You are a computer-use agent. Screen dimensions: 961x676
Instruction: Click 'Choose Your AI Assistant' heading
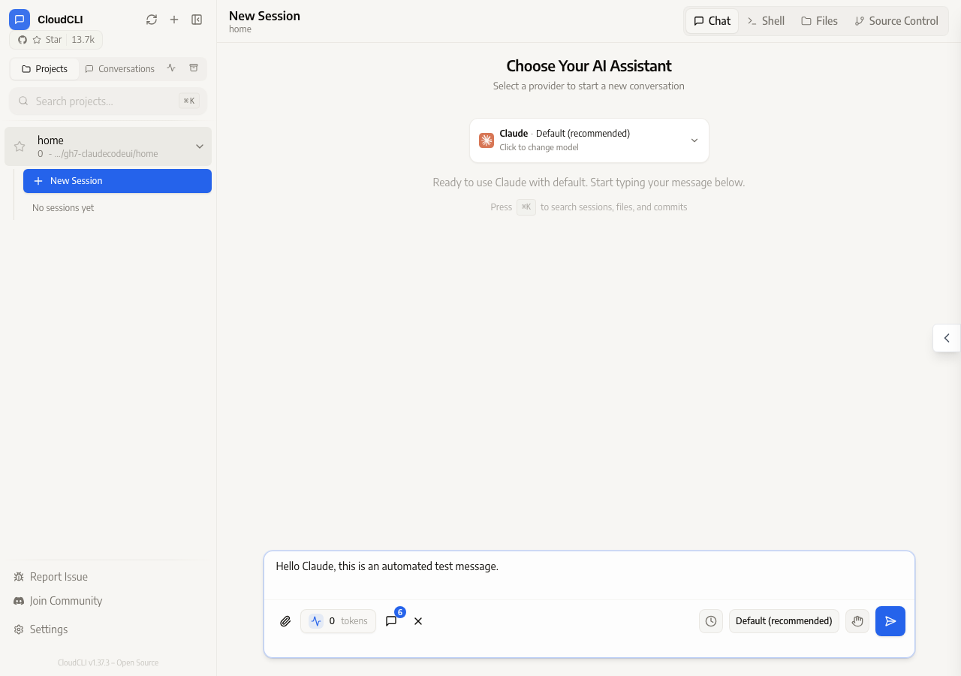[x=589, y=66]
